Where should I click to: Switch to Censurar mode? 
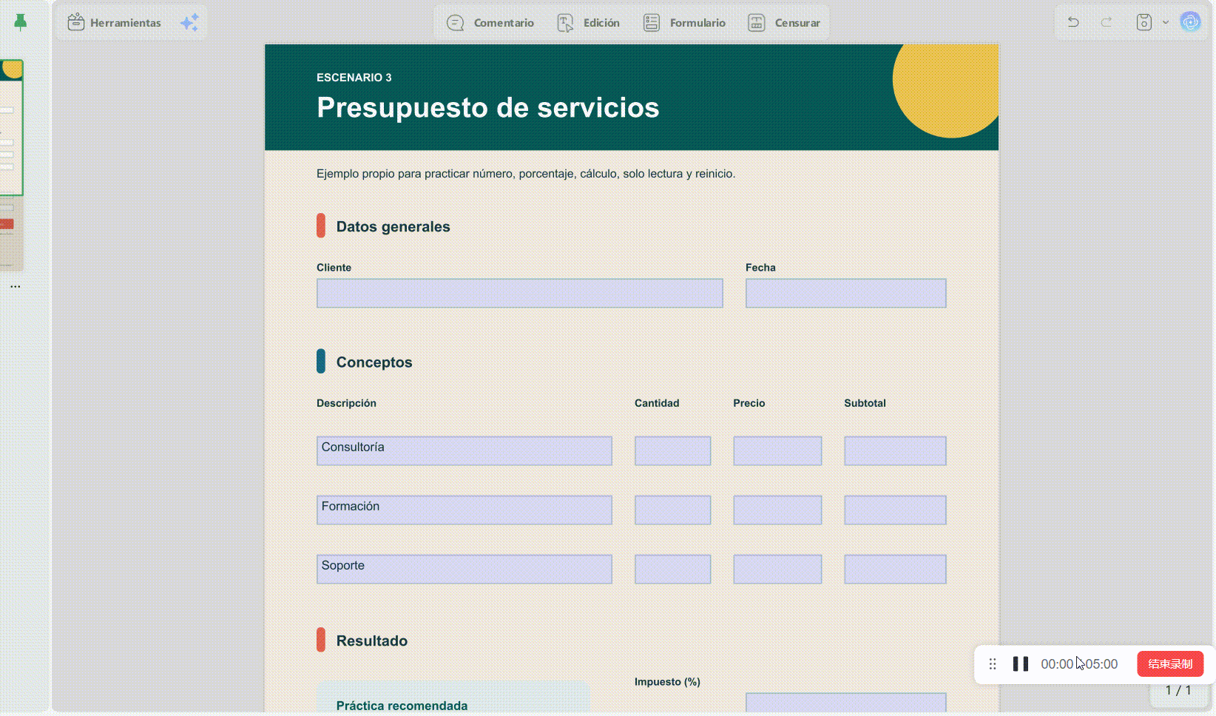(784, 23)
